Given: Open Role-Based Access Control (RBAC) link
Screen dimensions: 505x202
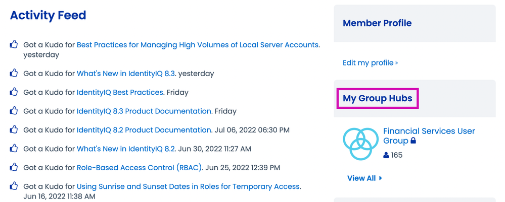Looking at the screenshot, I should [x=140, y=167].
